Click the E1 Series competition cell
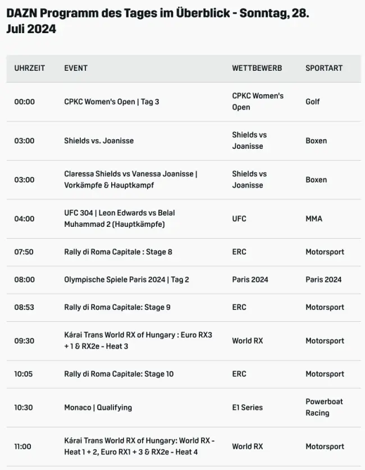365x470 pixels. (247, 407)
